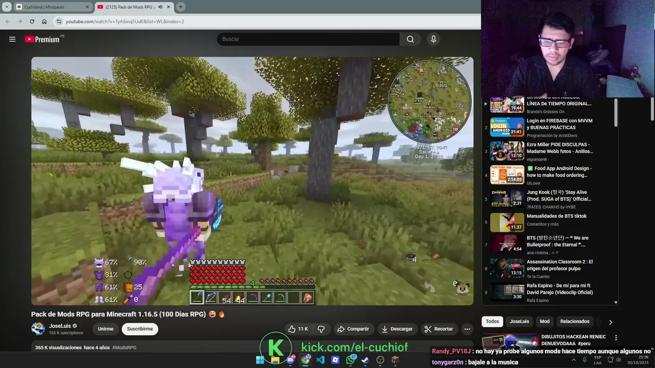
Task: Open the YouTube hamburger guide menu
Action: 12,39
